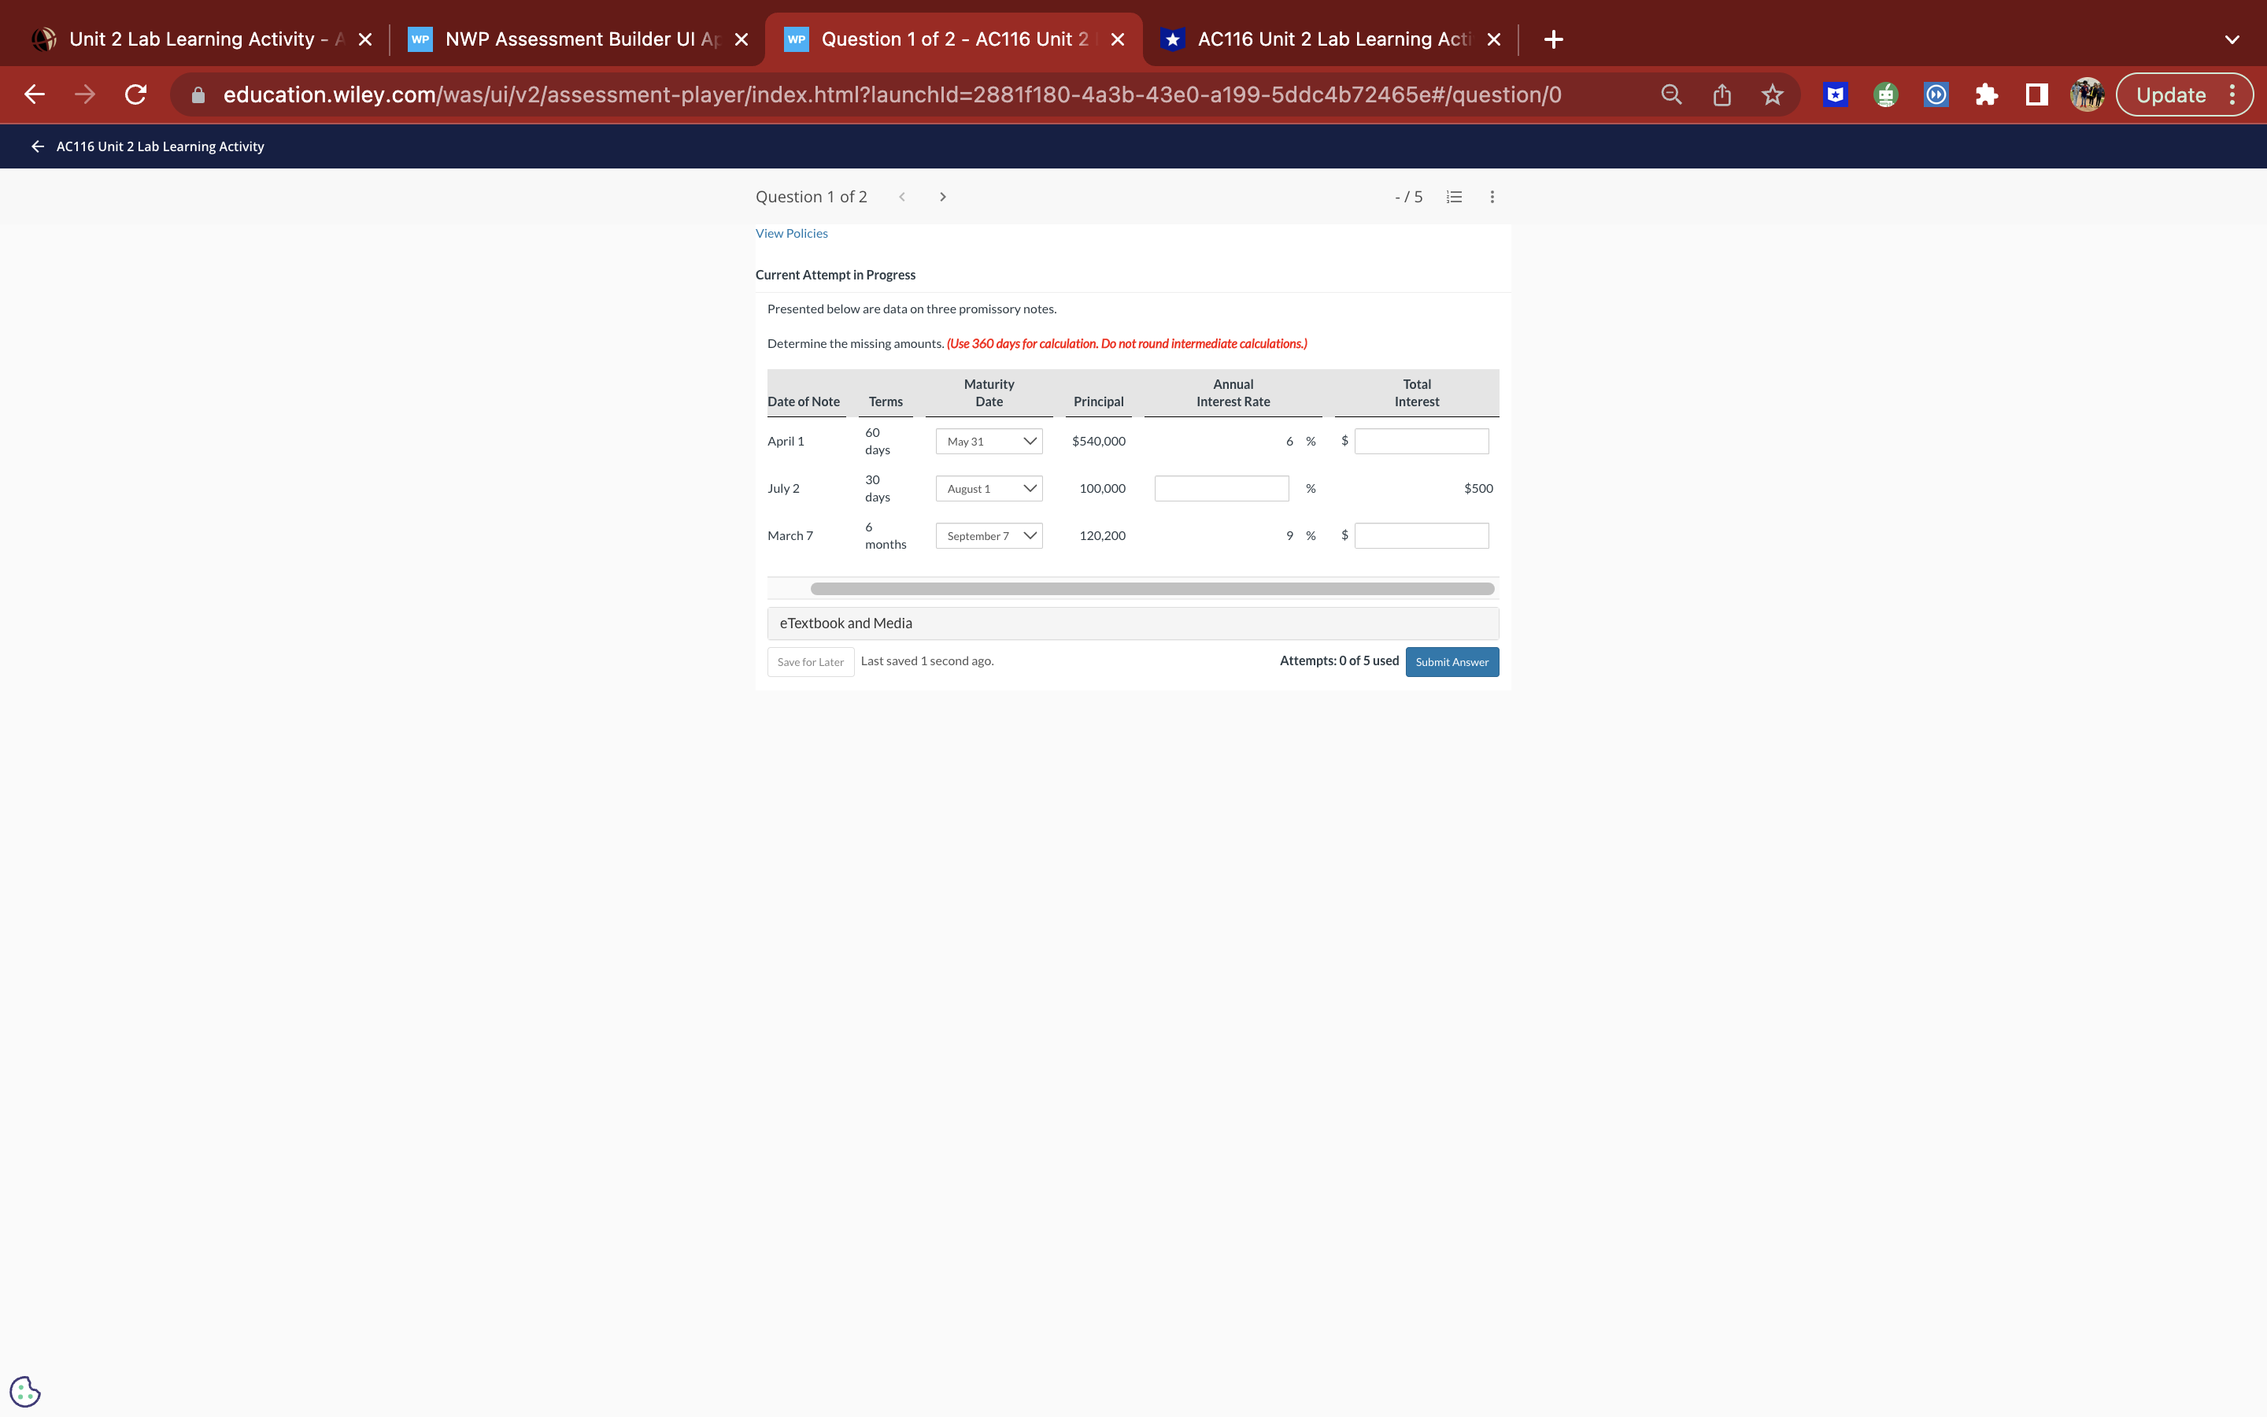This screenshot has height=1417, width=2267.
Task: Click the share page icon in address bar
Action: coord(1722,94)
